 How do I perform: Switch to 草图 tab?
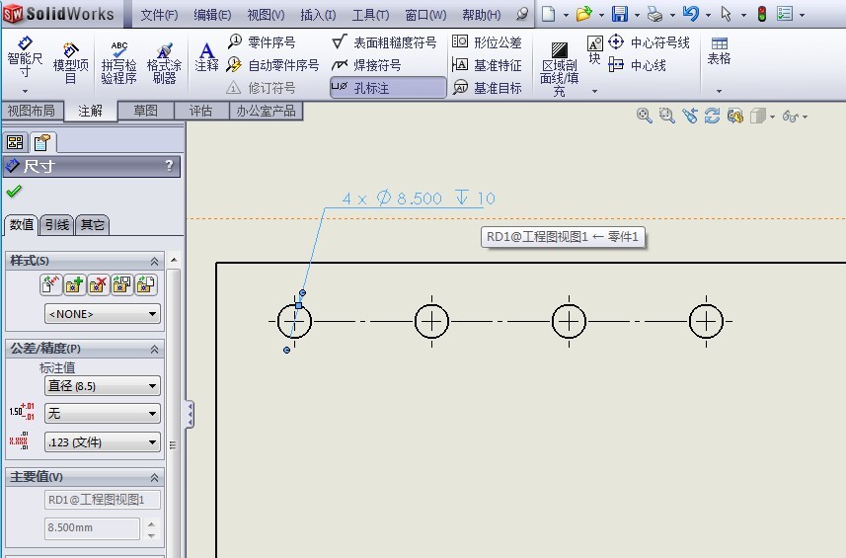[146, 111]
